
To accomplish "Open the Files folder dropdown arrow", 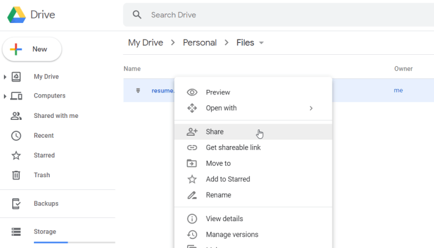I will coord(261,43).
